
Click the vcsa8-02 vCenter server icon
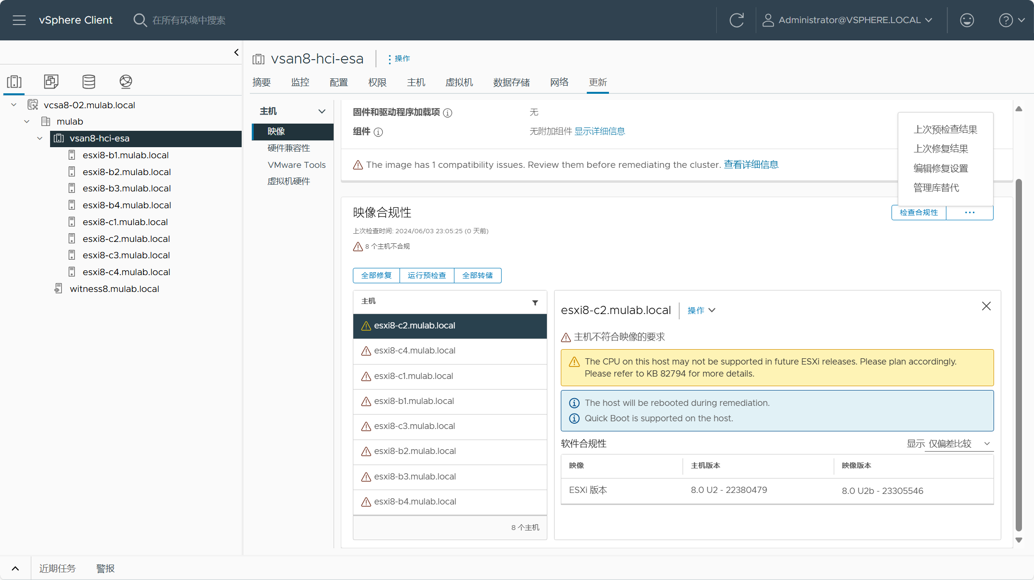click(x=33, y=105)
